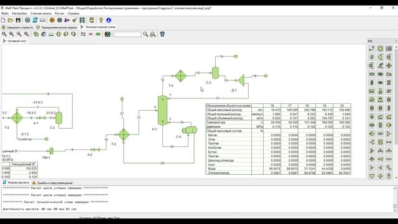The width and height of the screenshot is (398, 224).
Task: Select the T-4 heat exchanger on the flowsheet
Action: click(180, 76)
